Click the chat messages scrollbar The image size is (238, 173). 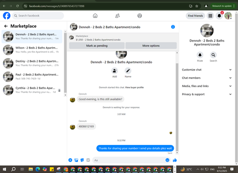click(177, 107)
